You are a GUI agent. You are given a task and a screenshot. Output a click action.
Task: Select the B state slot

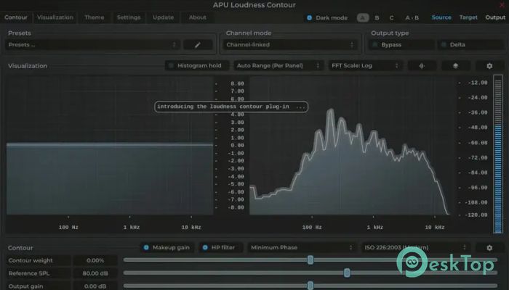coord(377,17)
